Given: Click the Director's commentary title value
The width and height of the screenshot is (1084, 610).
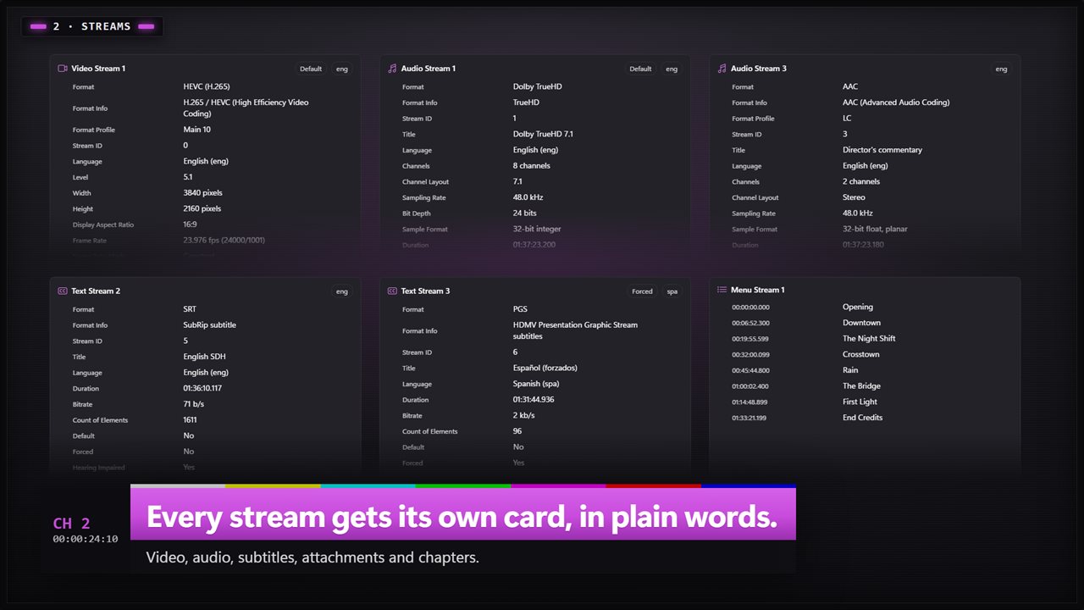Looking at the screenshot, I should [x=882, y=150].
